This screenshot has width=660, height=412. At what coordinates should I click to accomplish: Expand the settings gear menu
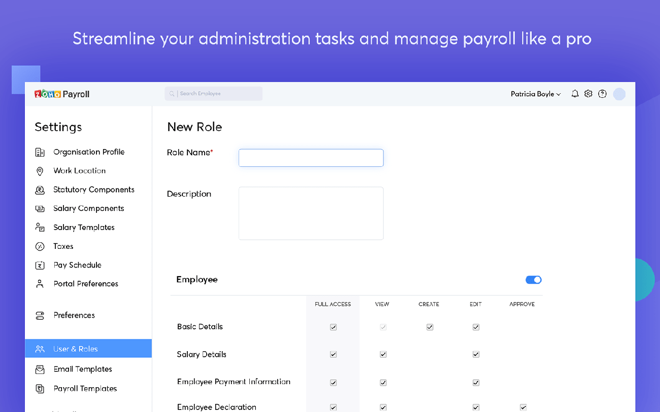(588, 93)
